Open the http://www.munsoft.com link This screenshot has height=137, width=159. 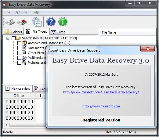101,106
